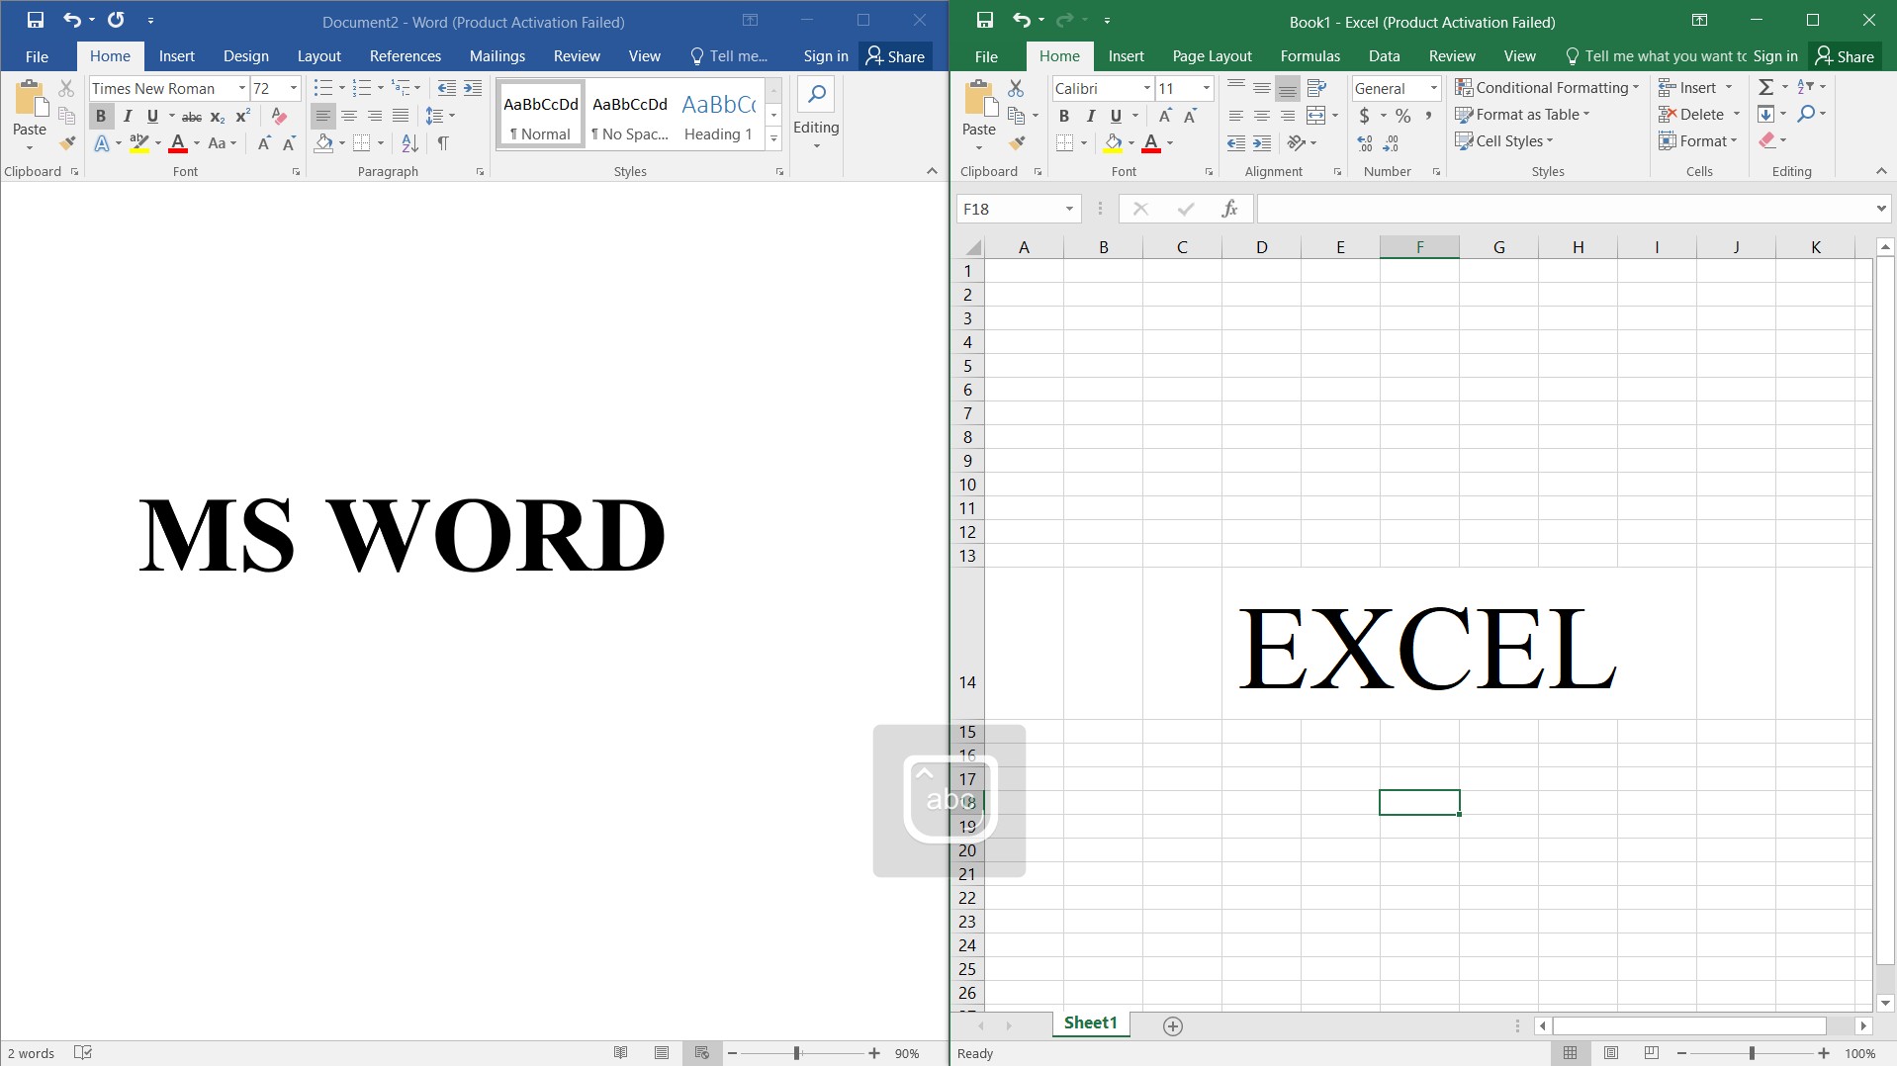Image resolution: width=1897 pixels, height=1066 pixels.
Task: Click the Share button in Word
Action: [x=894, y=55]
